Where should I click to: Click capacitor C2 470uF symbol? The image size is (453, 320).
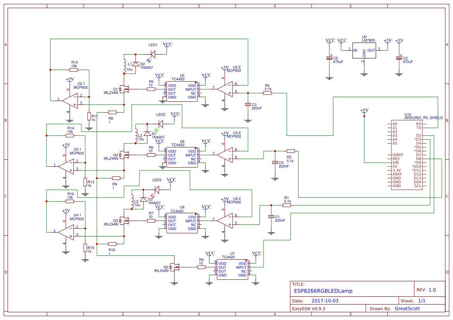[x=399, y=58]
